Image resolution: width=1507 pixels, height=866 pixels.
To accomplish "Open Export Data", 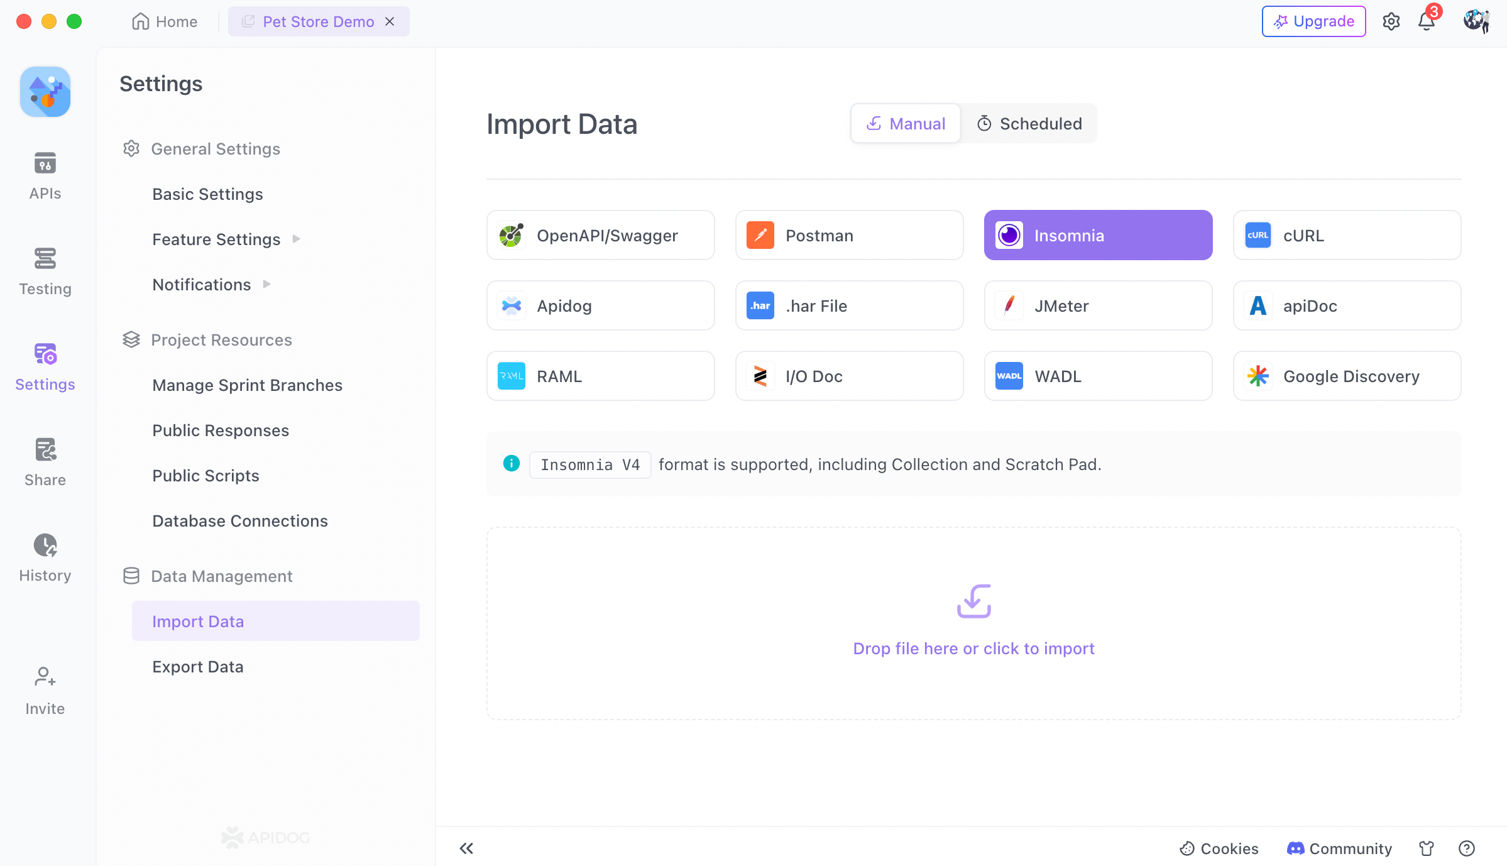I will [x=197, y=666].
